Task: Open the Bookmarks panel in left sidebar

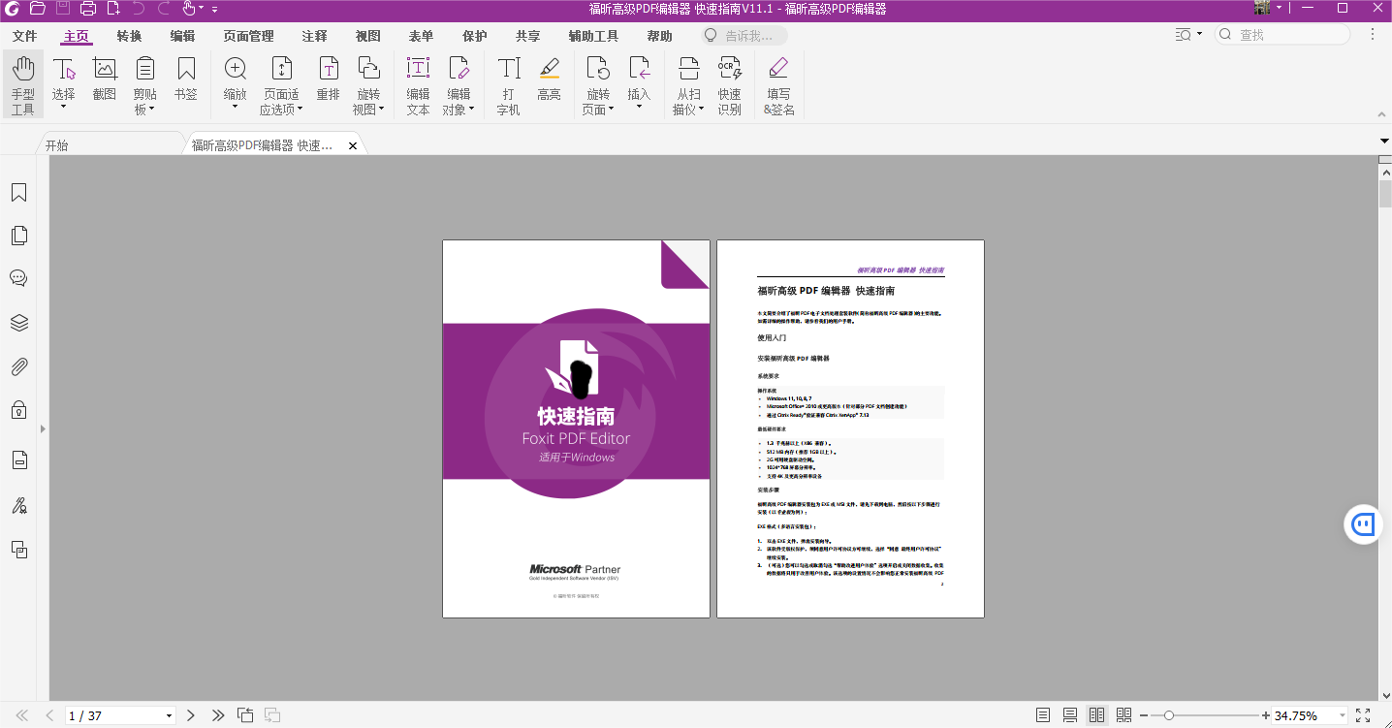Action: pos(18,193)
